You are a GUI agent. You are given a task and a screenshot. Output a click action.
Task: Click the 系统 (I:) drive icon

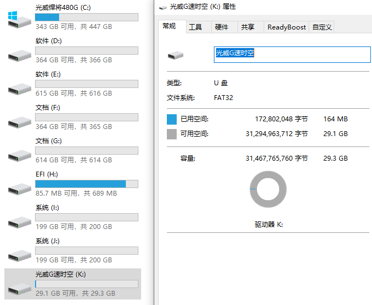[20, 222]
